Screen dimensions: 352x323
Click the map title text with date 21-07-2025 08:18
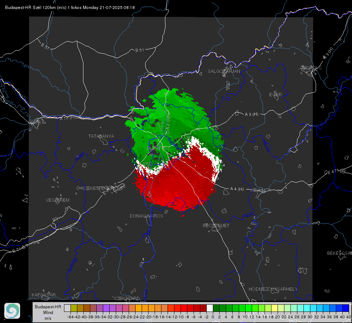[x=70, y=8]
